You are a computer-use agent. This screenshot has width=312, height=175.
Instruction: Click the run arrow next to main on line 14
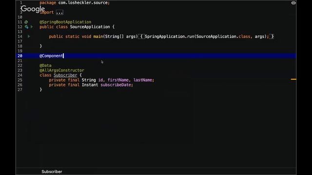tap(29, 36)
